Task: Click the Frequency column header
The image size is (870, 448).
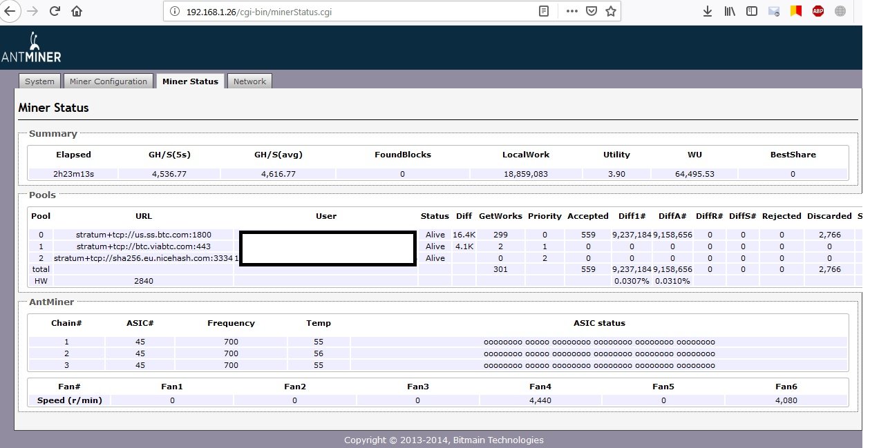Action: (x=231, y=323)
